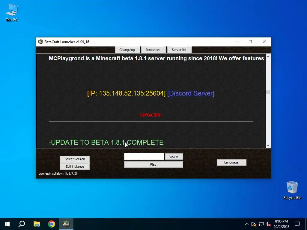The image size is (307, 230).
Task: Select the This PC desktop icon
Action: (x=12, y=12)
